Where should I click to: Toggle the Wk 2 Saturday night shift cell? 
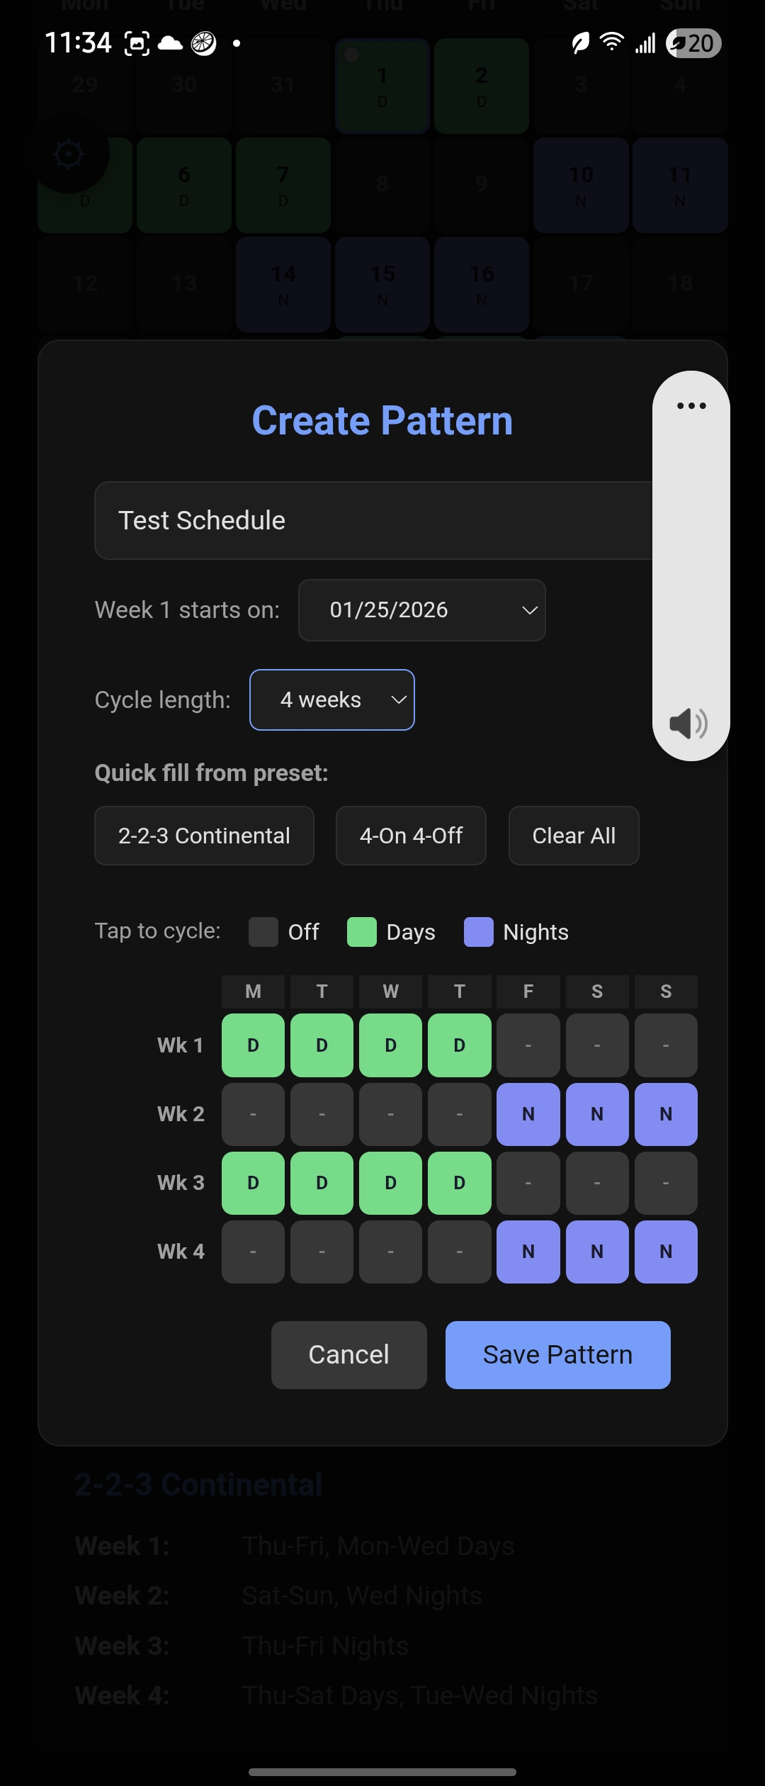(596, 1114)
